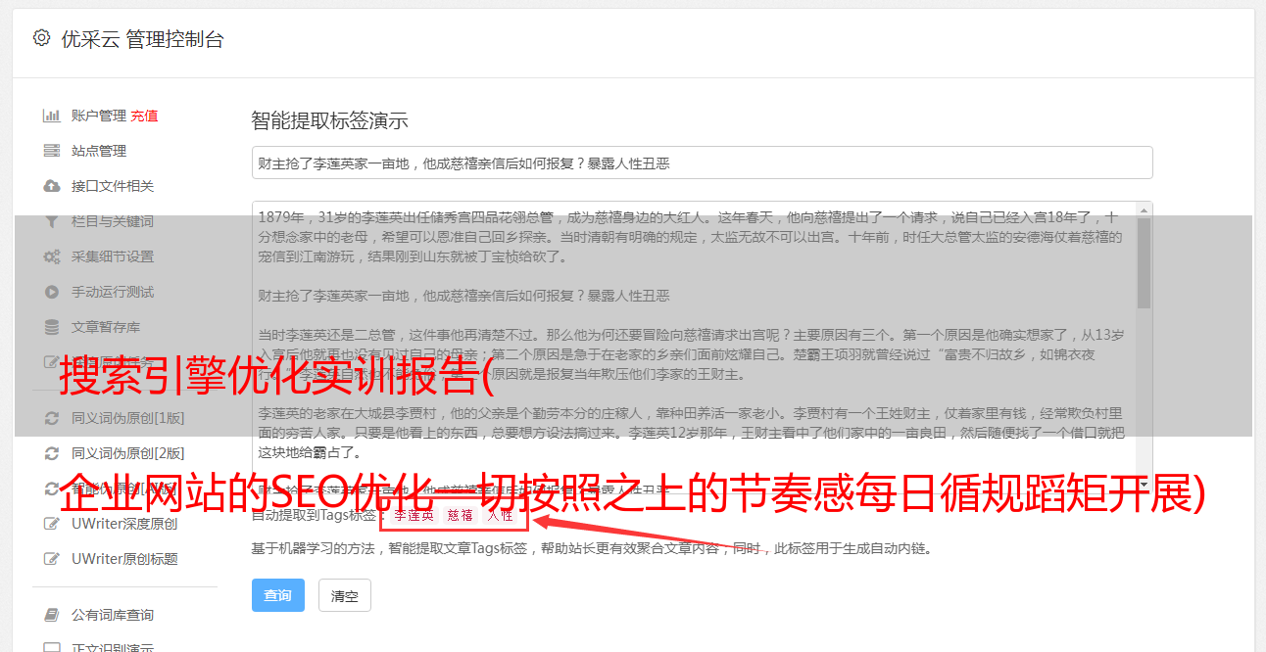
Task: Click the text area vertical scrollbar
Action: [x=1144, y=342]
